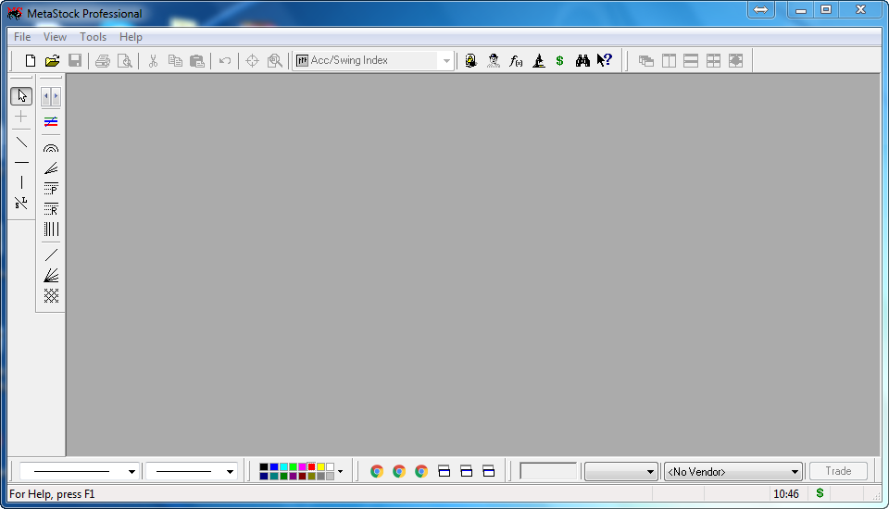Screen dimensions: 889x509
Task: Open the System Tester microscope icon
Action: 539,61
